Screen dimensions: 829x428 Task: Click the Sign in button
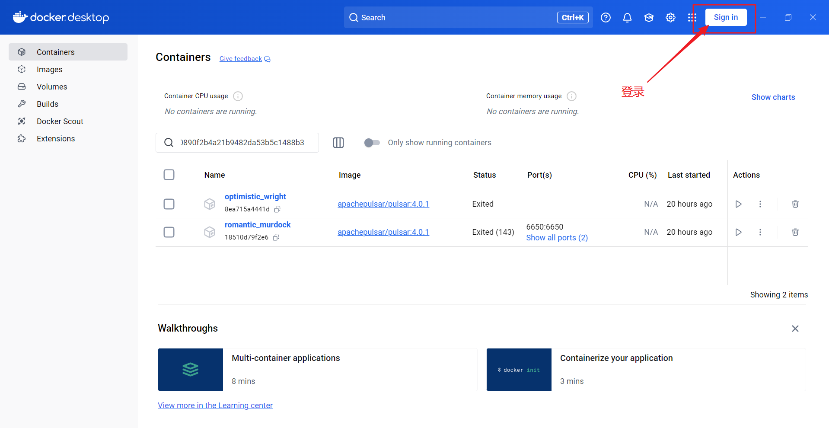(x=726, y=17)
